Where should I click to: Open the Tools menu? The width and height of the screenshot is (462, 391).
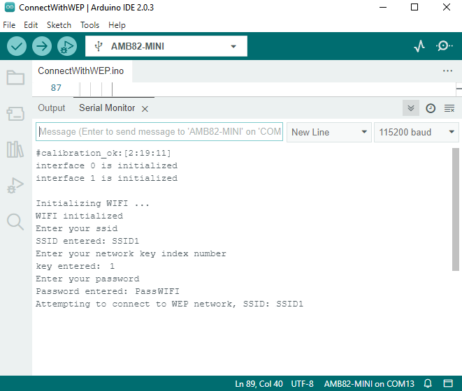[x=89, y=24]
